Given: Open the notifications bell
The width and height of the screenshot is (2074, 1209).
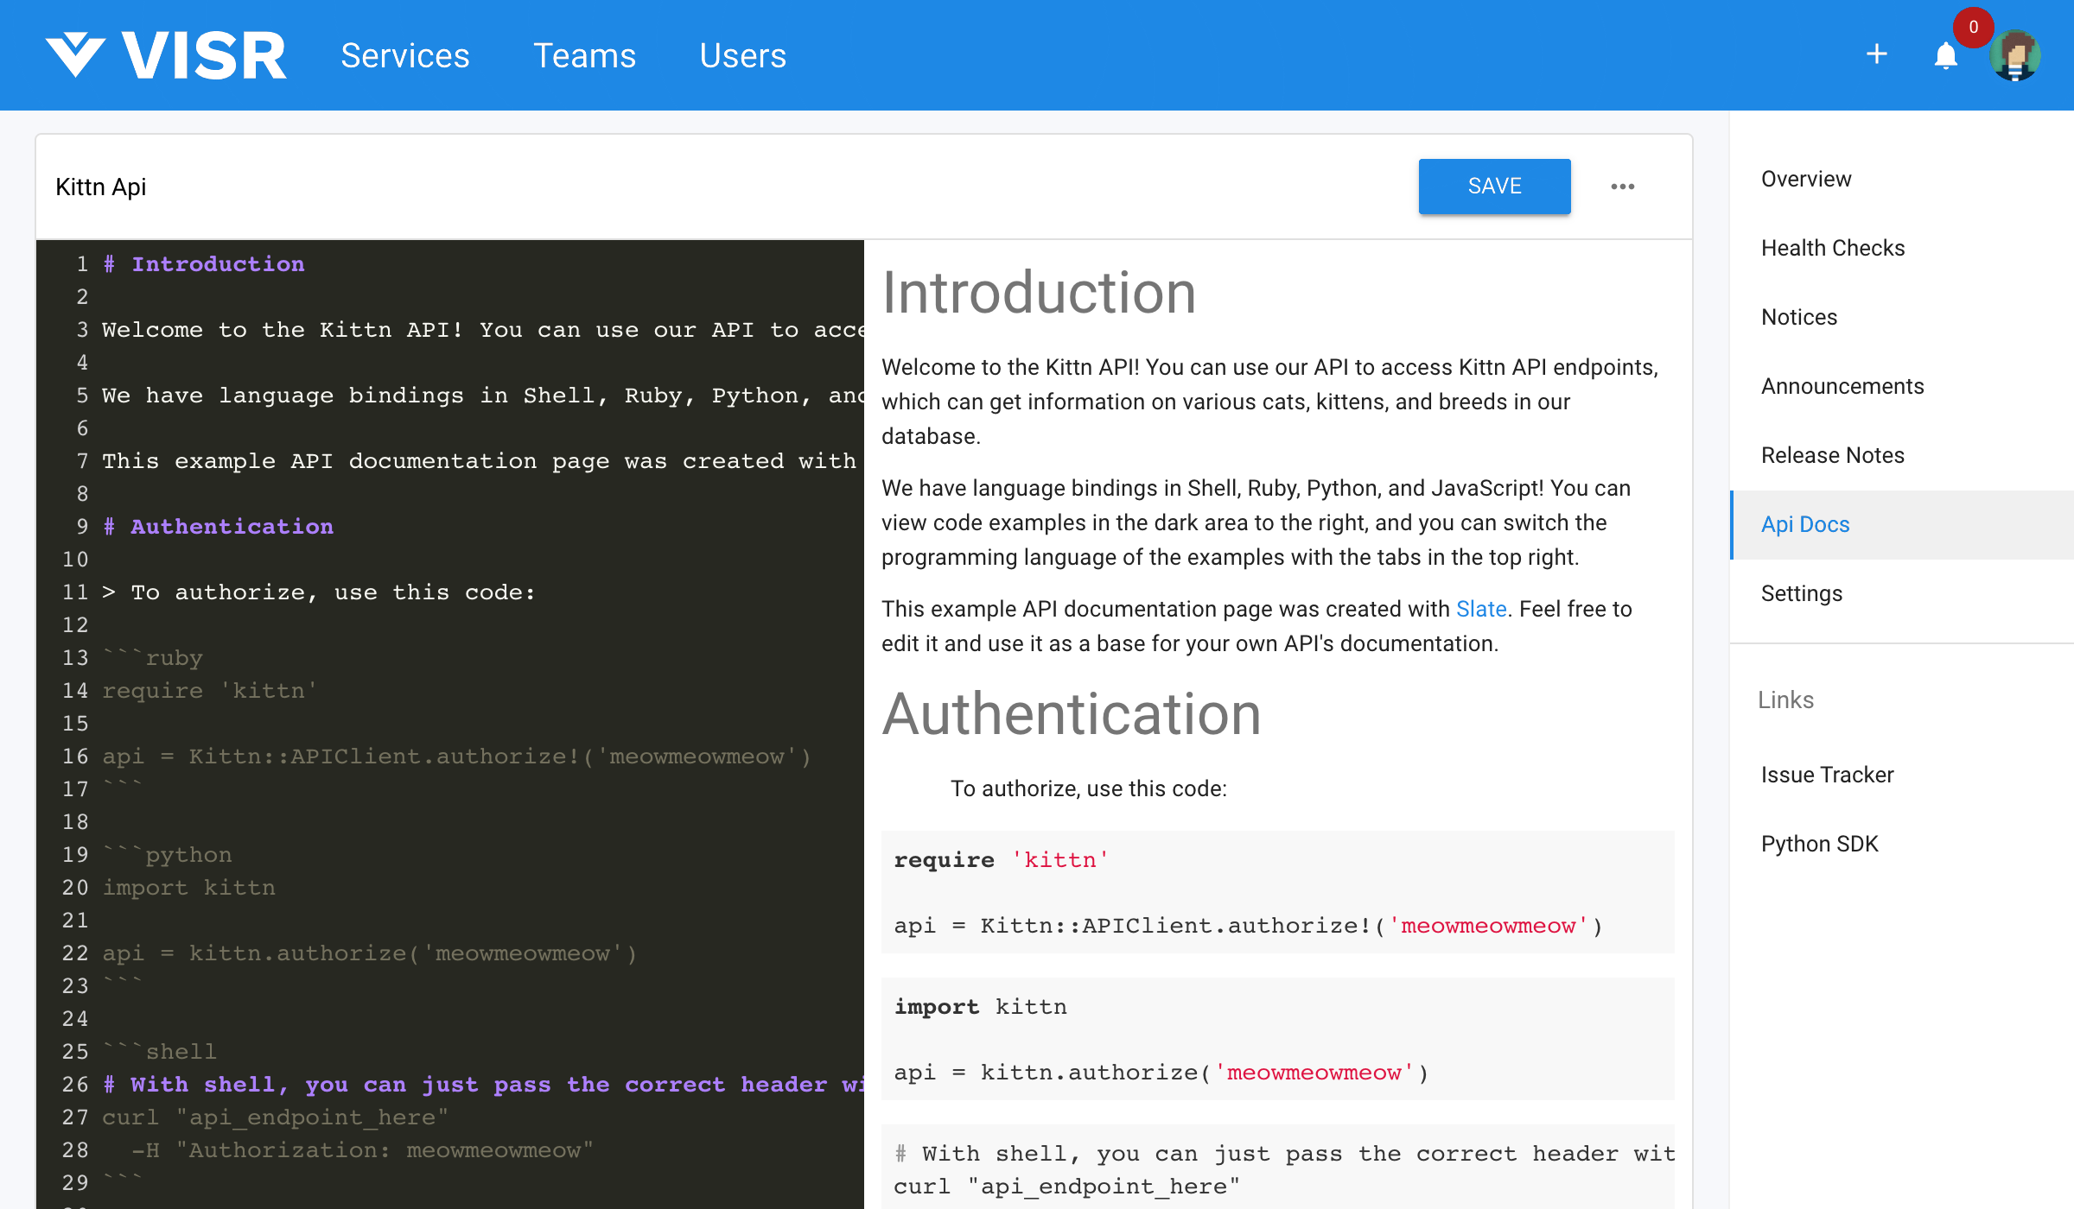Looking at the screenshot, I should point(1945,56).
